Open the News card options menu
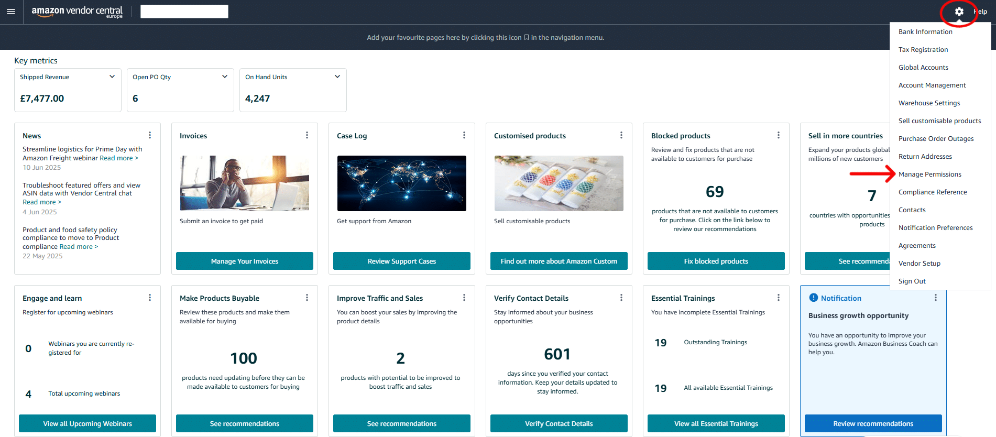The image size is (996, 437). coord(150,135)
